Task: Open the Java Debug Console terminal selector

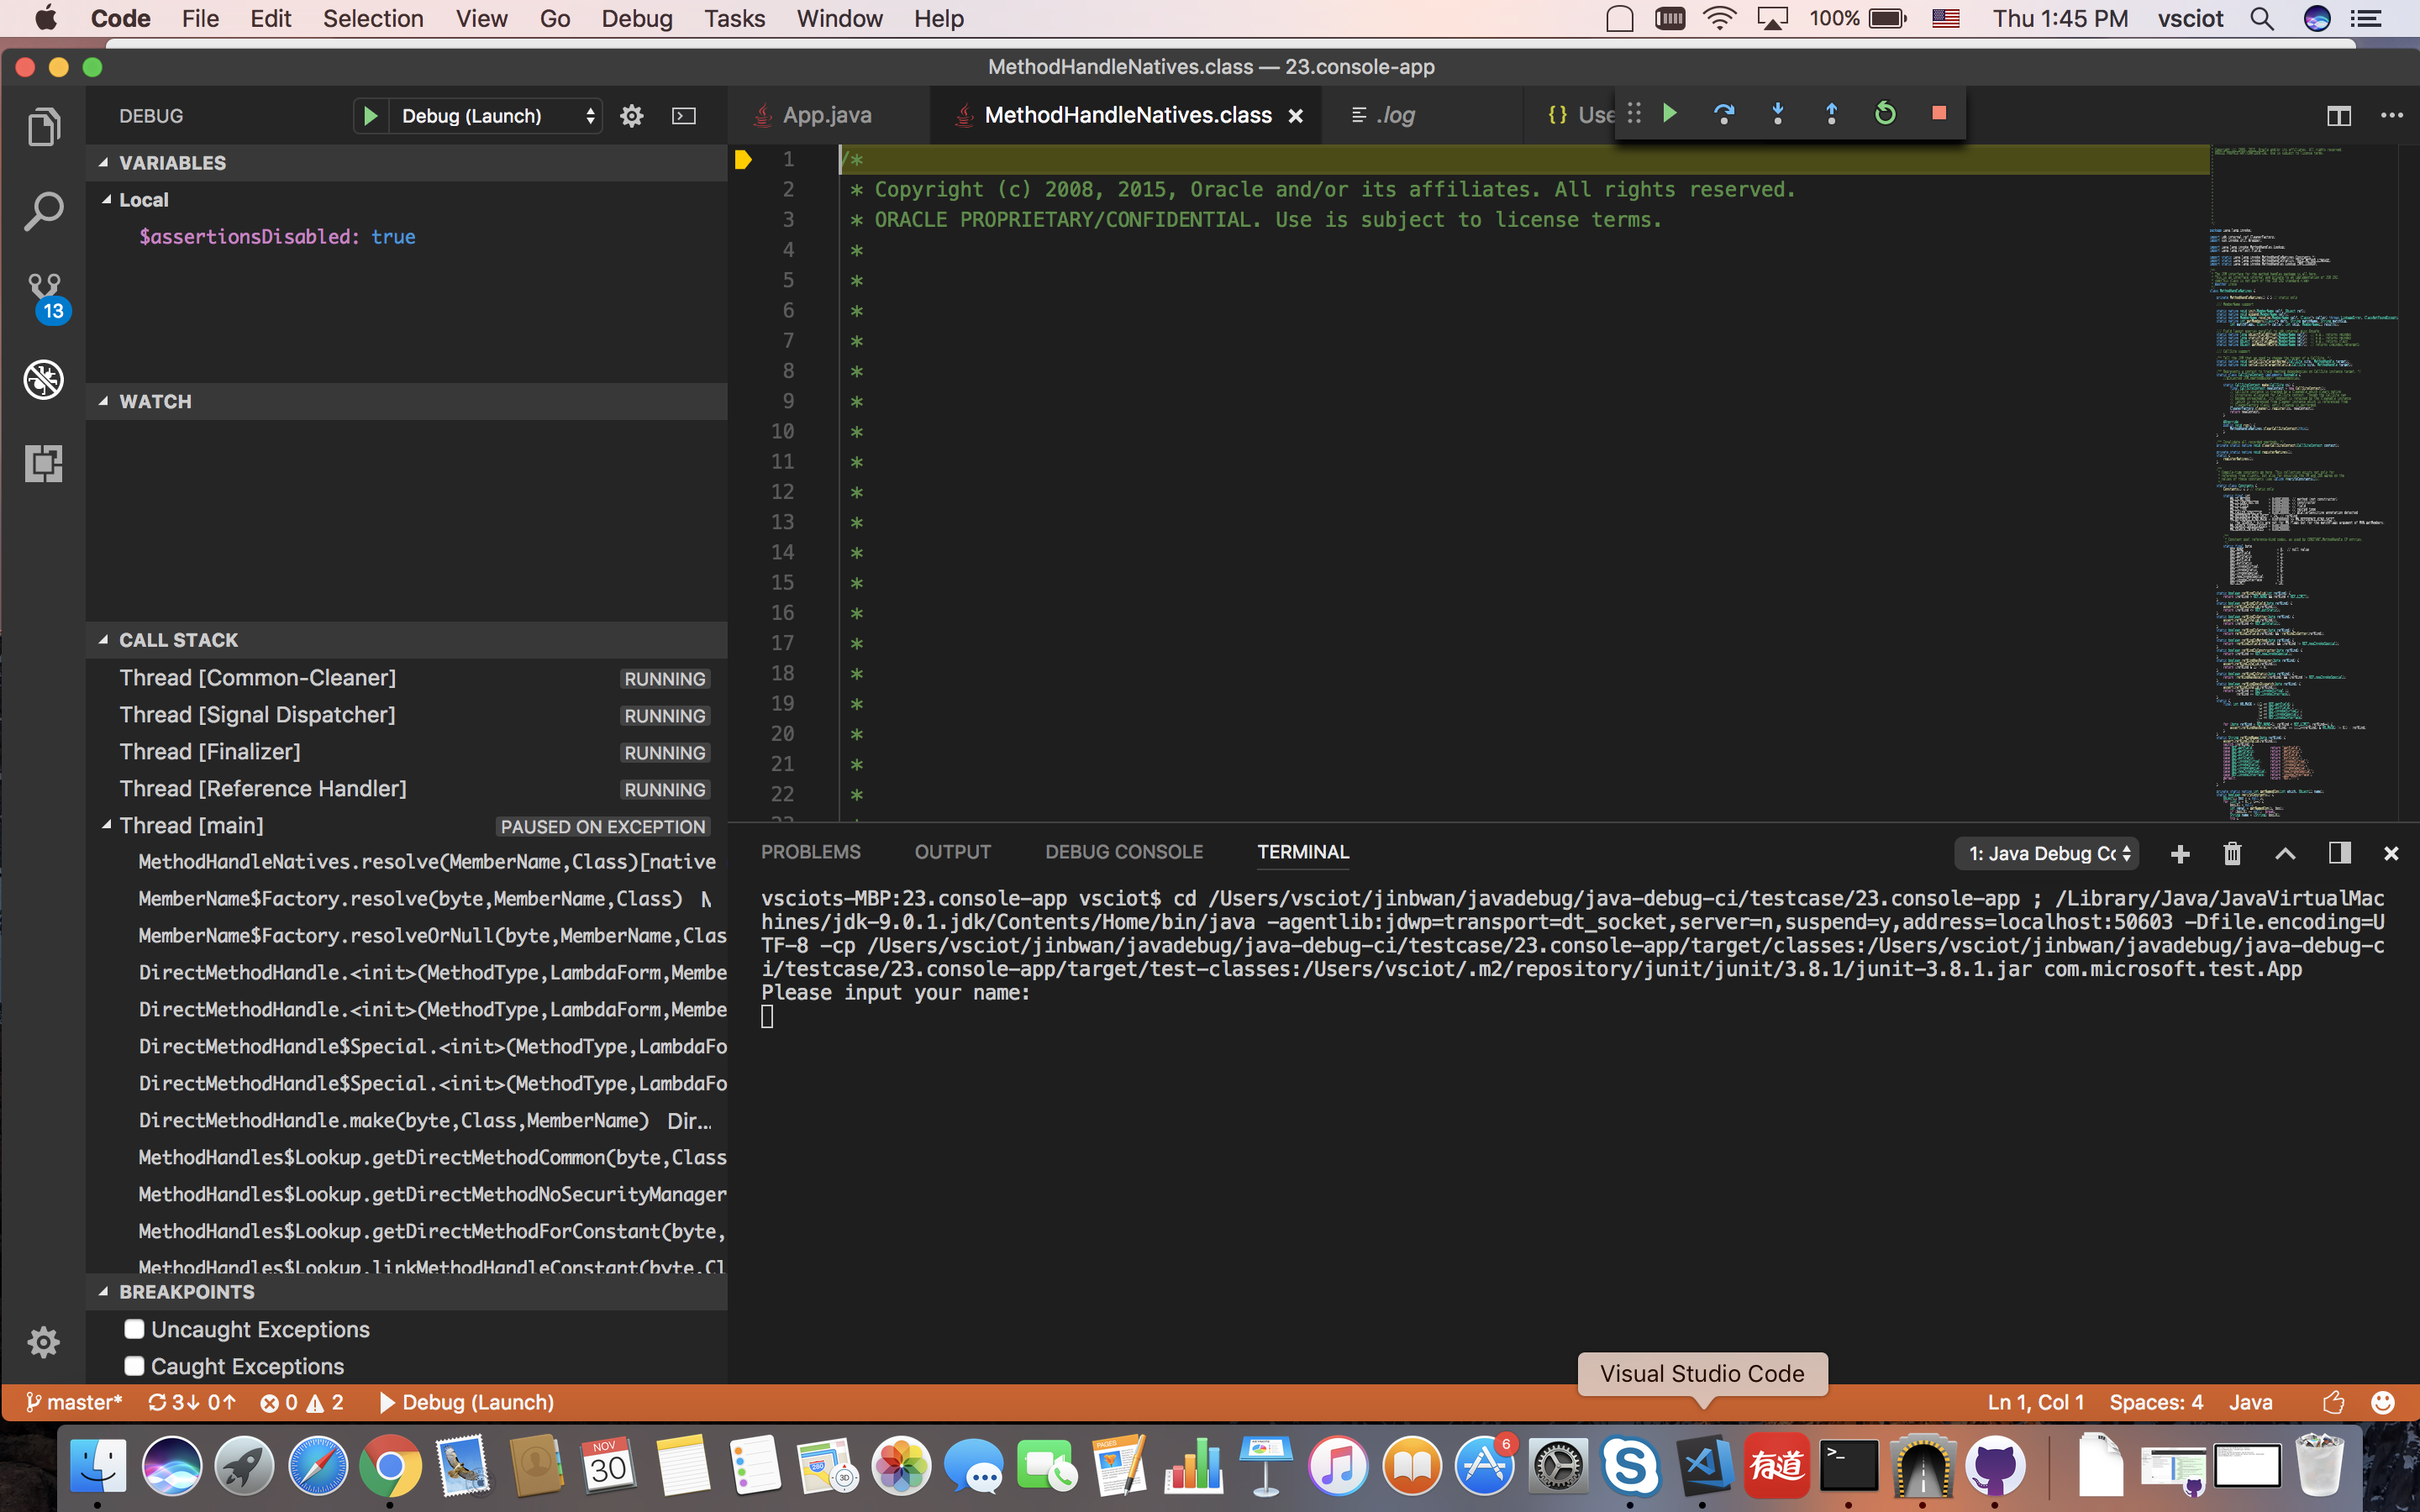Action: (2046, 853)
